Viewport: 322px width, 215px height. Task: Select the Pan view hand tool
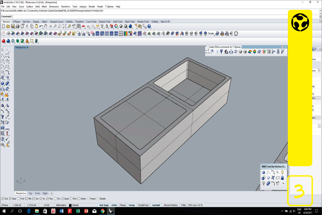tap(46, 26)
